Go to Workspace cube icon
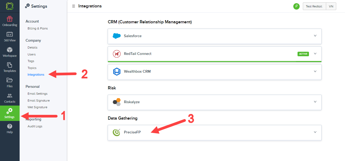 (10, 50)
